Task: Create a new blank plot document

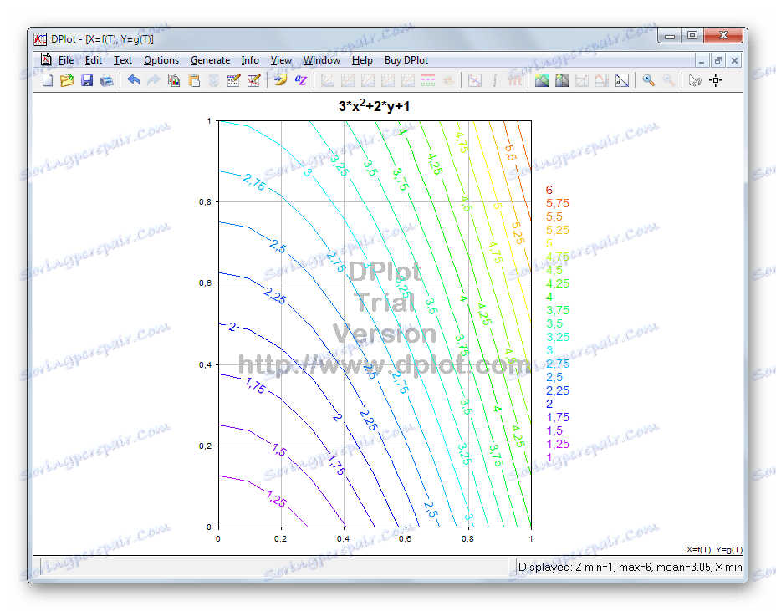Action: pyautogui.click(x=48, y=80)
